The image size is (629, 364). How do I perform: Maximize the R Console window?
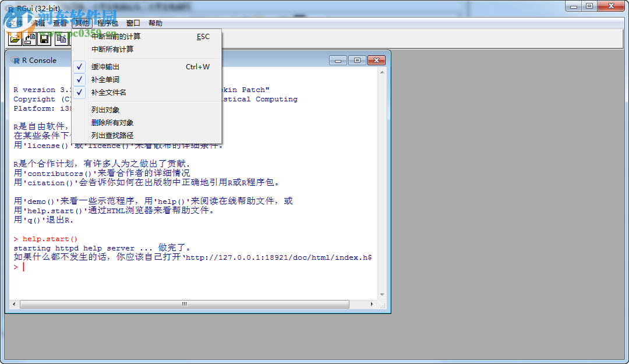click(x=357, y=61)
